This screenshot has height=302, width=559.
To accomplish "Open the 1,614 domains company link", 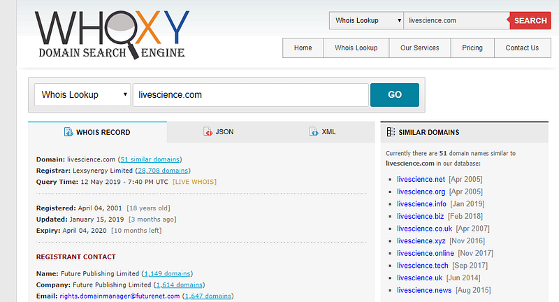I will click(180, 285).
